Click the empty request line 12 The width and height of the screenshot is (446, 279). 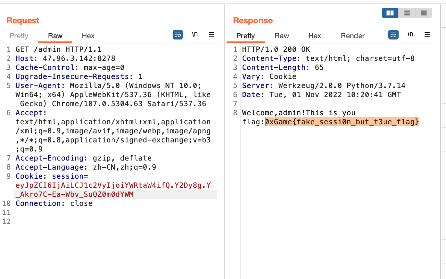(115, 222)
